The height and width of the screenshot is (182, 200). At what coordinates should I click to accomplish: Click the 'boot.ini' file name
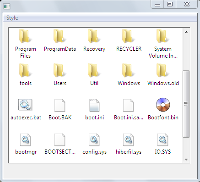(94, 118)
